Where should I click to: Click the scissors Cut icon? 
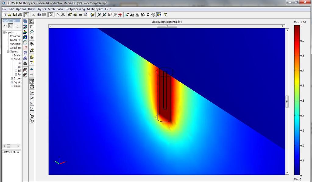[34, 15]
